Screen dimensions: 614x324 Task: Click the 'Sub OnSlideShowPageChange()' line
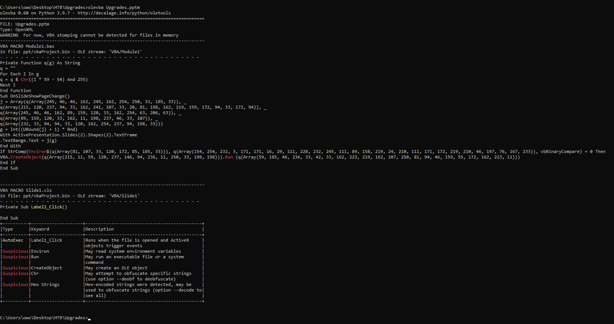(x=35, y=96)
